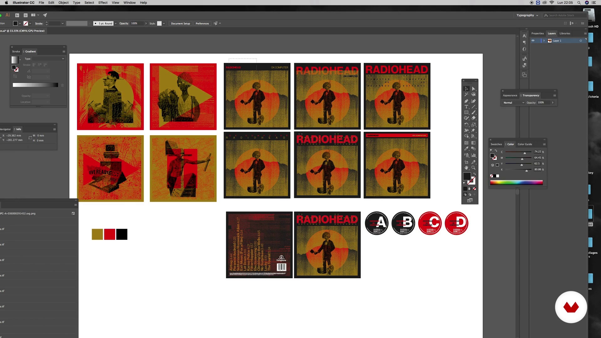Open Typography workspace switcher dropdown

pyautogui.click(x=527, y=15)
